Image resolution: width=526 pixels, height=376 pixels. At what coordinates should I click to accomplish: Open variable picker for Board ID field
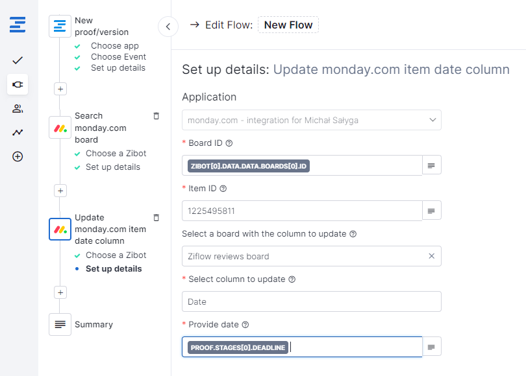click(432, 166)
